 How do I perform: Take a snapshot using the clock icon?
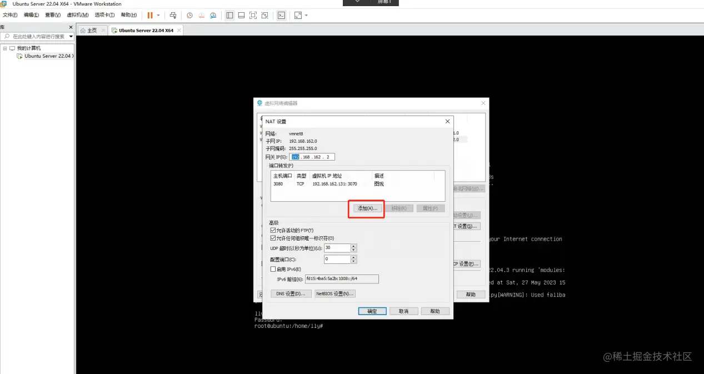pos(189,16)
